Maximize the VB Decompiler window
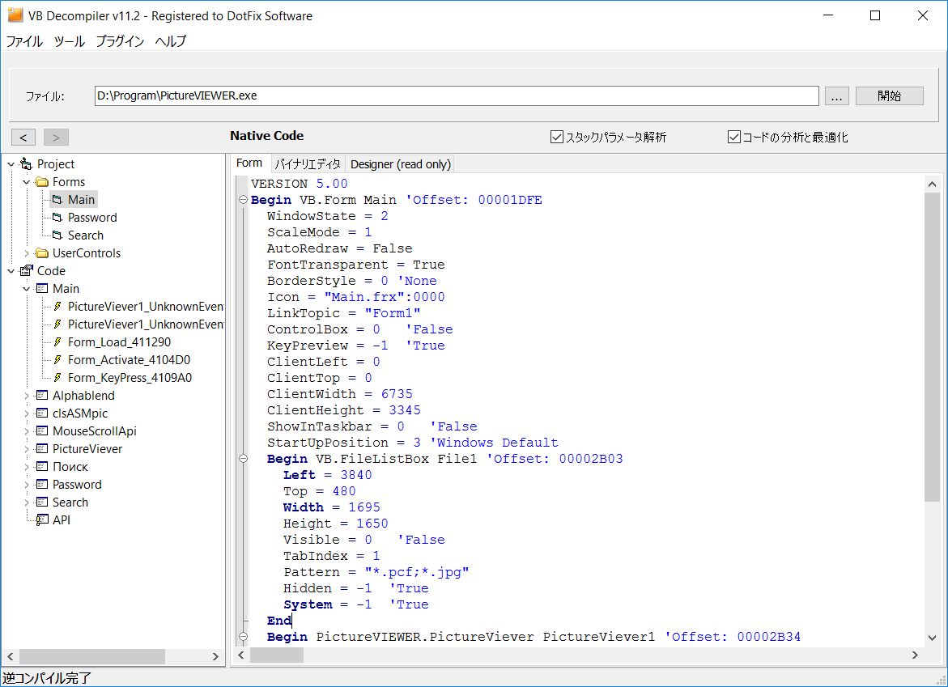The image size is (948, 687). click(875, 15)
